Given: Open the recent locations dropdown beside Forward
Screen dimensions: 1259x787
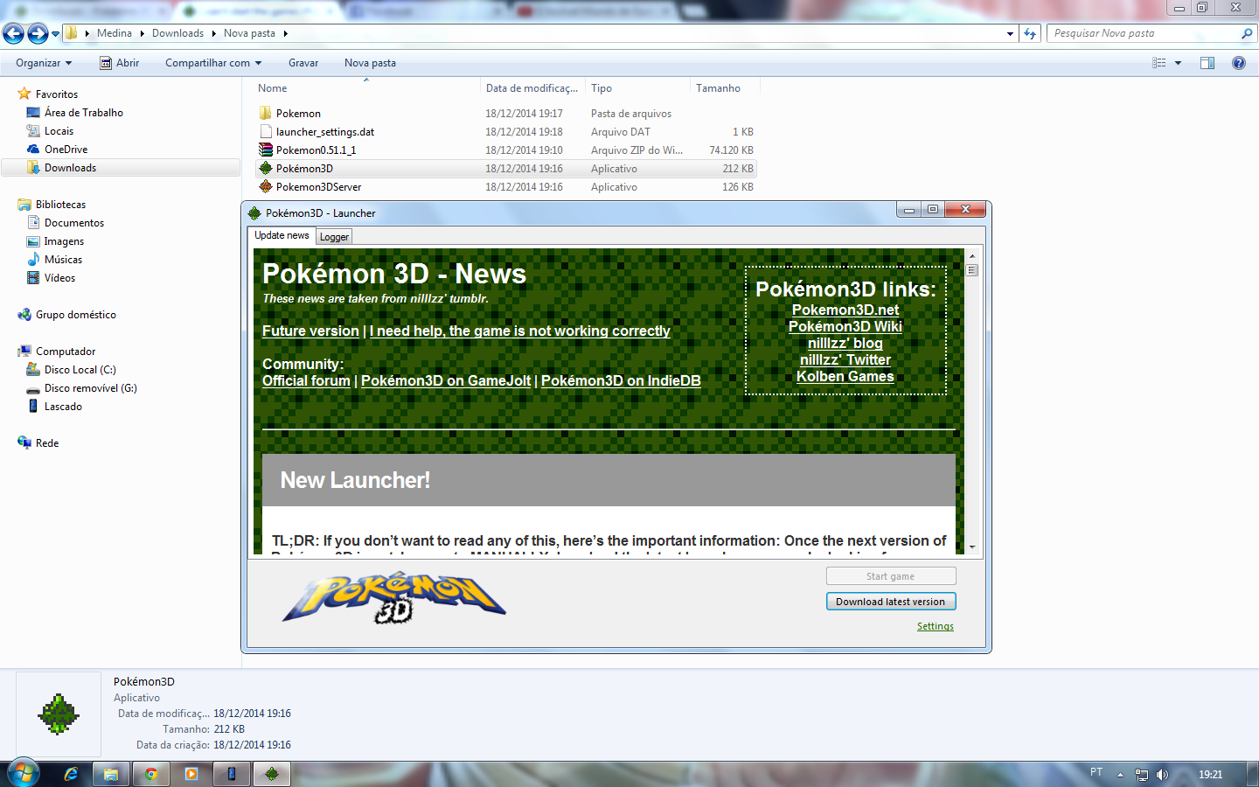Looking at the screenshot, I should tap(56, 34).
